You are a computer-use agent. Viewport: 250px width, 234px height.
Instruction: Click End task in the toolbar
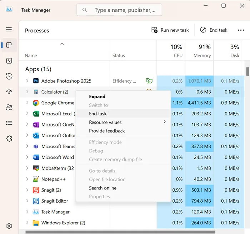tap(214, 30)
